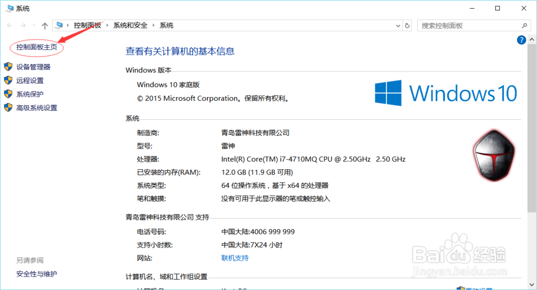Click the vertical scrollbar thumb
The width and height of the screenshot is (537, 290).
(532, 128)
